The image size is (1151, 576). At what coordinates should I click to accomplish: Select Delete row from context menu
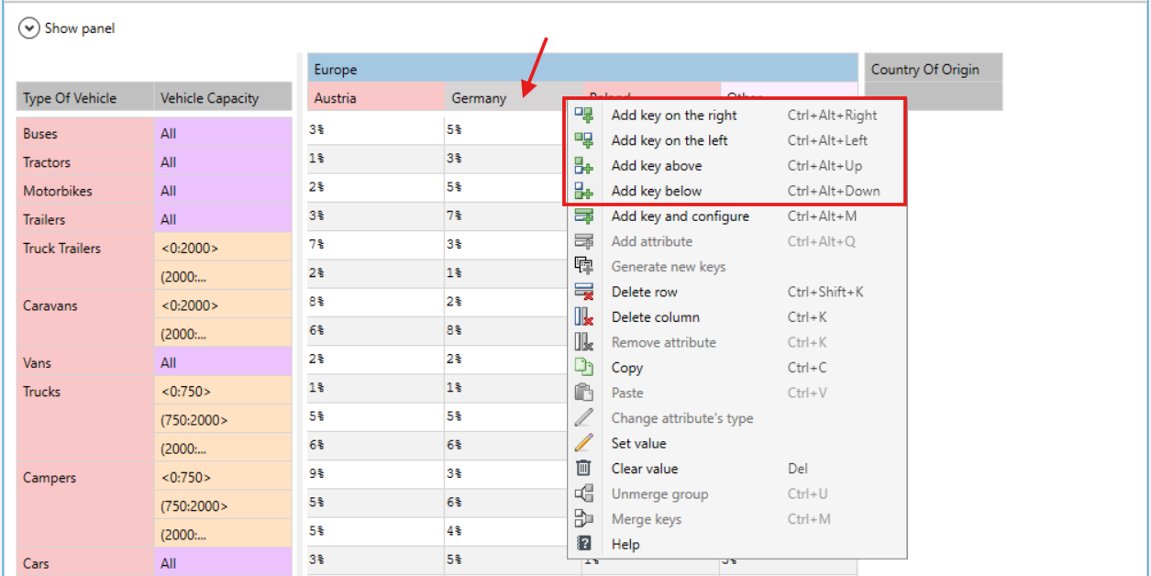click(x=736, y=292)
